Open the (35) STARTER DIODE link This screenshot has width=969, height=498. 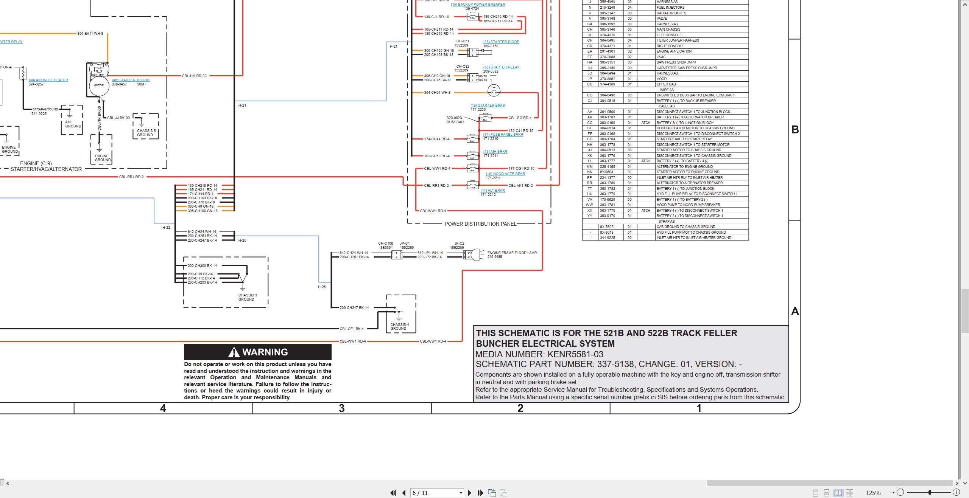click(501, 42)
